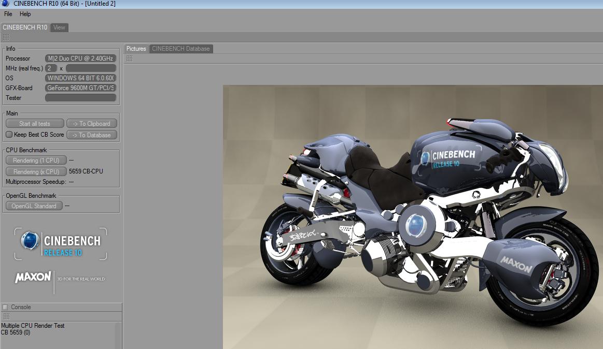Click the 5659 CB-CPU score text
Image resolution: width=603 pixels, height=349 pixels.
pos(86,171)
